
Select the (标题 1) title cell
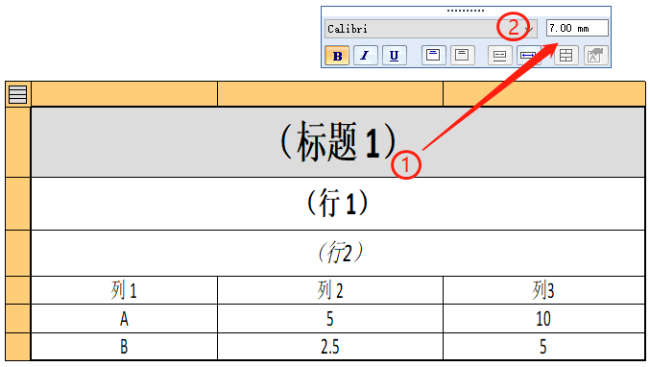[338, 142]
